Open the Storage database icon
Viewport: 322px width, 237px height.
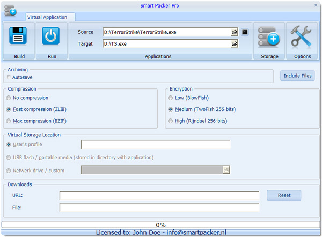(269, 36)
